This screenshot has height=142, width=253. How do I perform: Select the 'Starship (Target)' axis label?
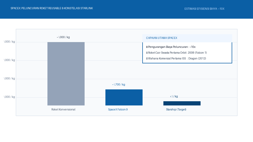click(176, 109)
